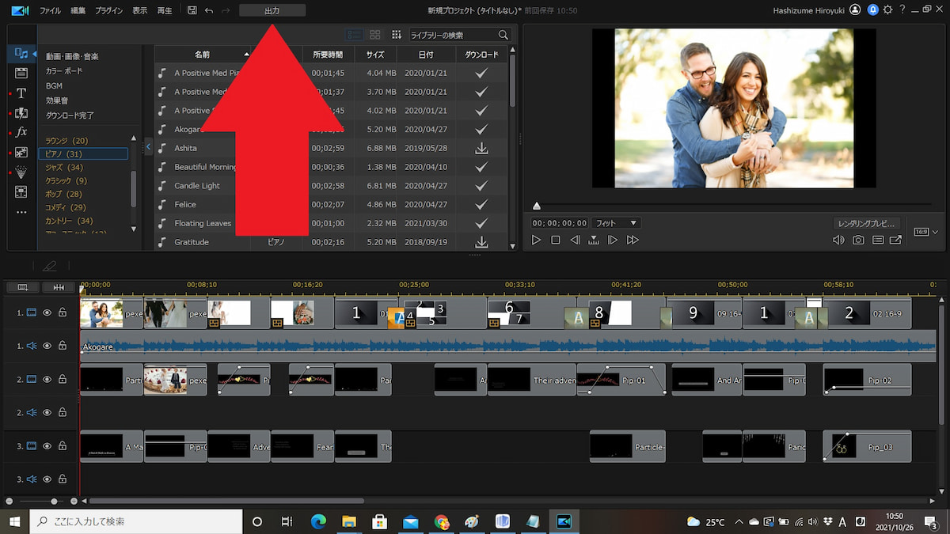The width and height of the screenshot is (950, 534).
Task: Click the ライブラリーの検索 search field
Action: [453, 35]
